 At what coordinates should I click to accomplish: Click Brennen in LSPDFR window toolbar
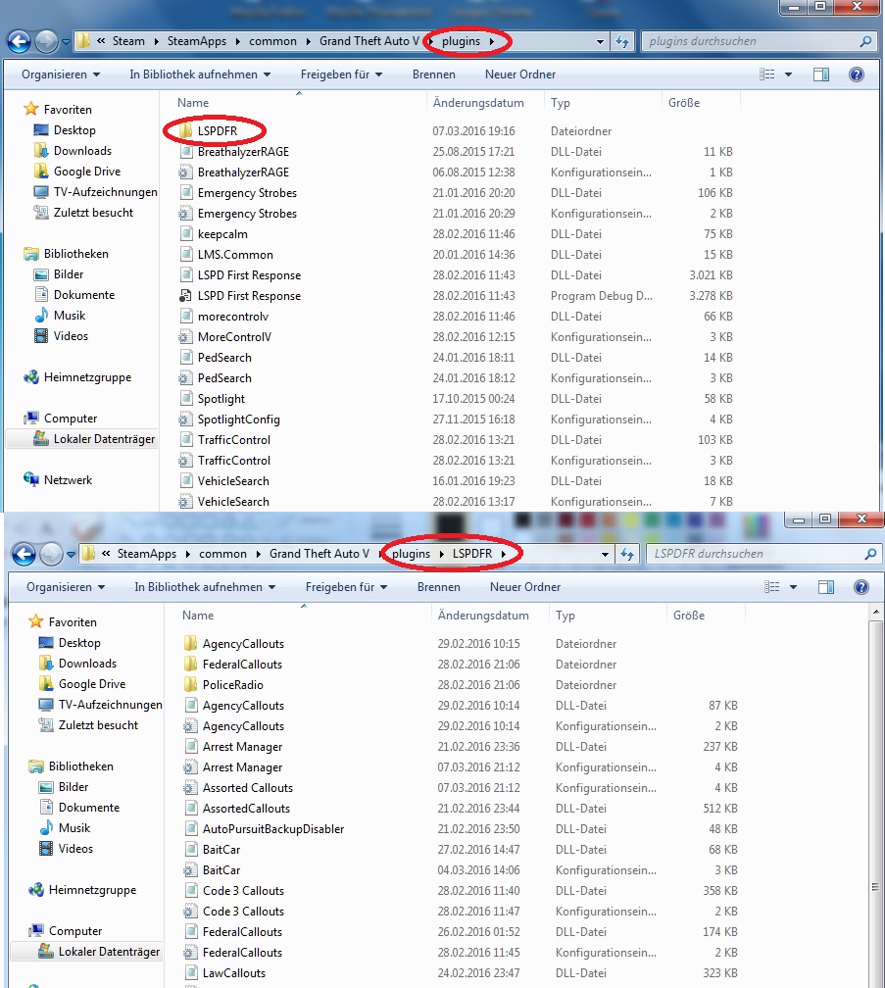[x=439, y=587]
